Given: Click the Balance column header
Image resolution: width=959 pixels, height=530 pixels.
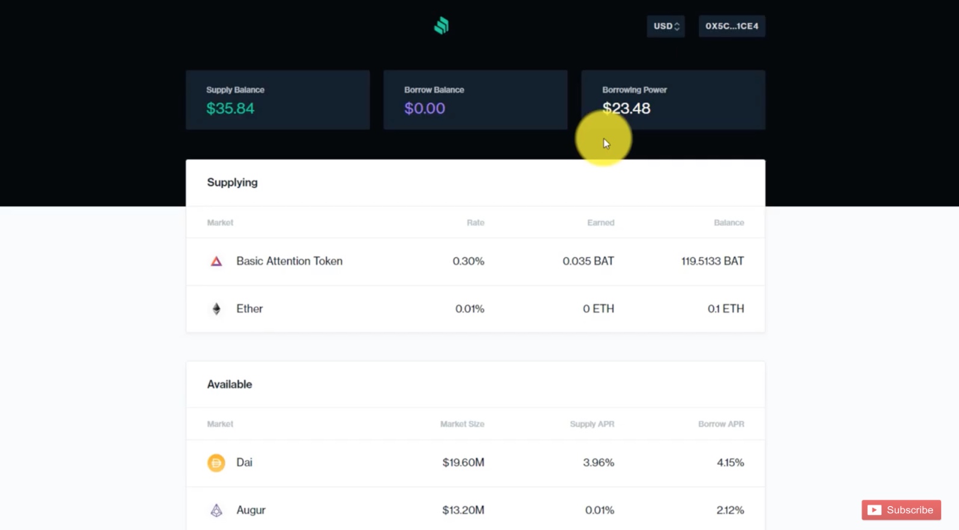Looking at the screenshot, I should click(x=729, y=223).
